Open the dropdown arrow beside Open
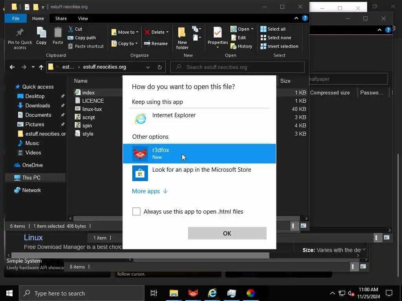The height and width of the screenshot is (301, 402). pyautogui.click(x=252, y=29)
